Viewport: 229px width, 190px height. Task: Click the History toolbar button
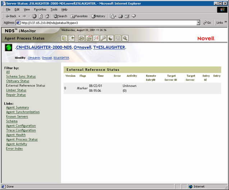[98, 16]
